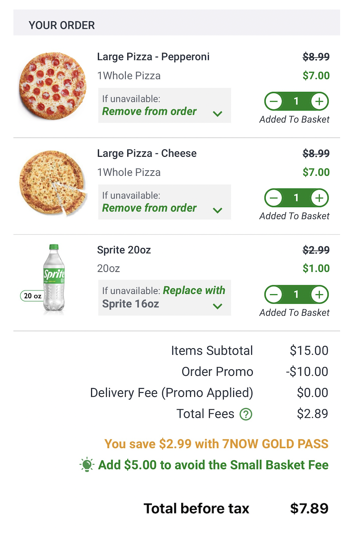Tap the minus icon for Sprite 20oz

point(274,295)
